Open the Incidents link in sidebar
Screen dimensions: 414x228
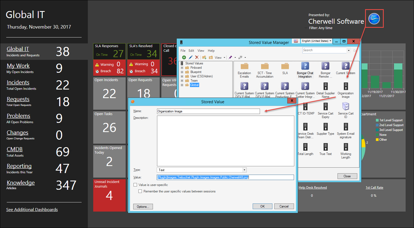(18, 82)
